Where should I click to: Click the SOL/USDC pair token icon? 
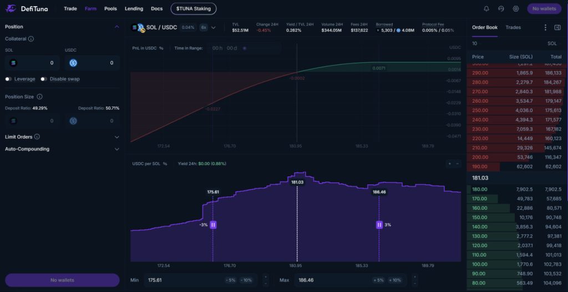[138, 28]
